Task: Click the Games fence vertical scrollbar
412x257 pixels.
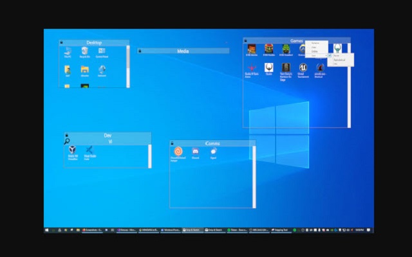Action: 349,85
